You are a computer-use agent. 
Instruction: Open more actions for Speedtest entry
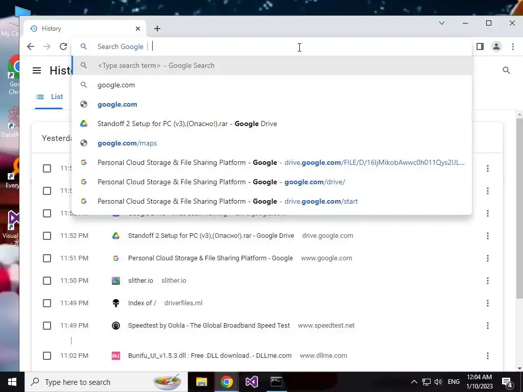tap(488, 325)
